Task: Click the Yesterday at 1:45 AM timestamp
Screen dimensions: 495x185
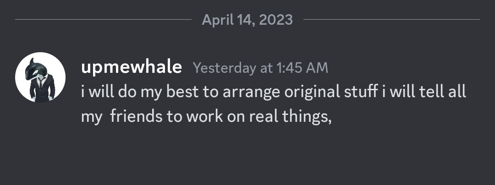Action: pos(260,68)
